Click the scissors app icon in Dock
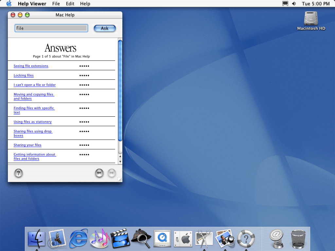335x251 pixels. pyautogui.click(x=204, y=239)
